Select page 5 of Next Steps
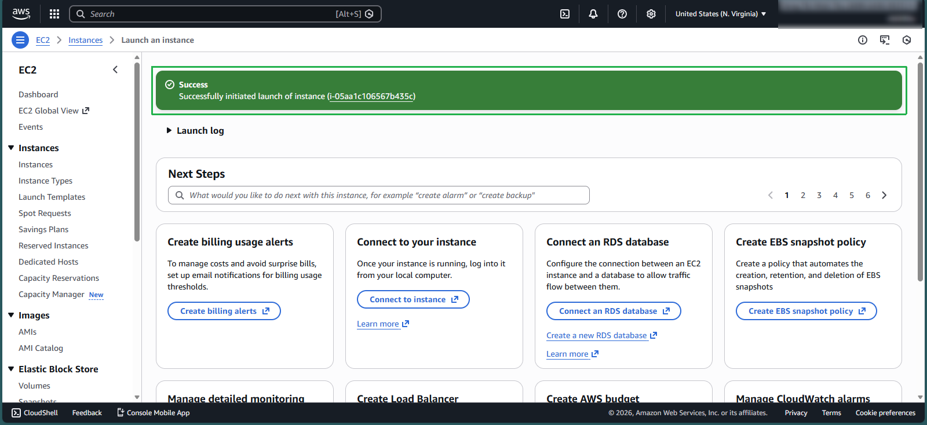Image resolution: width=927 pixels, height=425 pixels. pos(852,195)
